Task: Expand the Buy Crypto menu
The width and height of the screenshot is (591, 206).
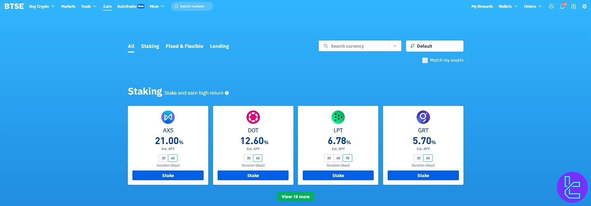Action: coord(42,6)
